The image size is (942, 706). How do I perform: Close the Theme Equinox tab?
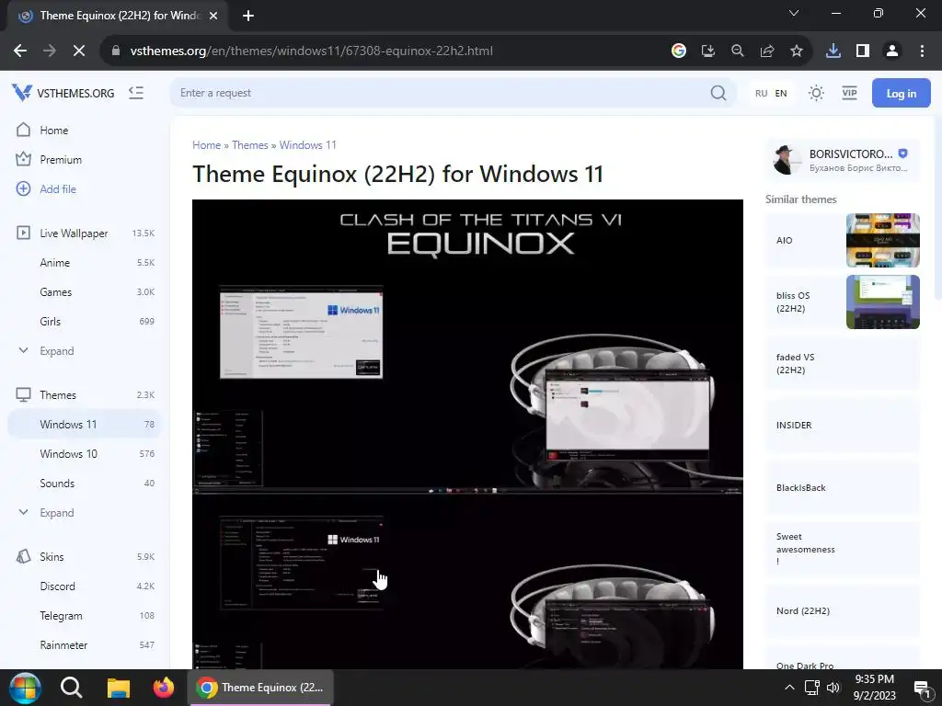tap(213, 16)
